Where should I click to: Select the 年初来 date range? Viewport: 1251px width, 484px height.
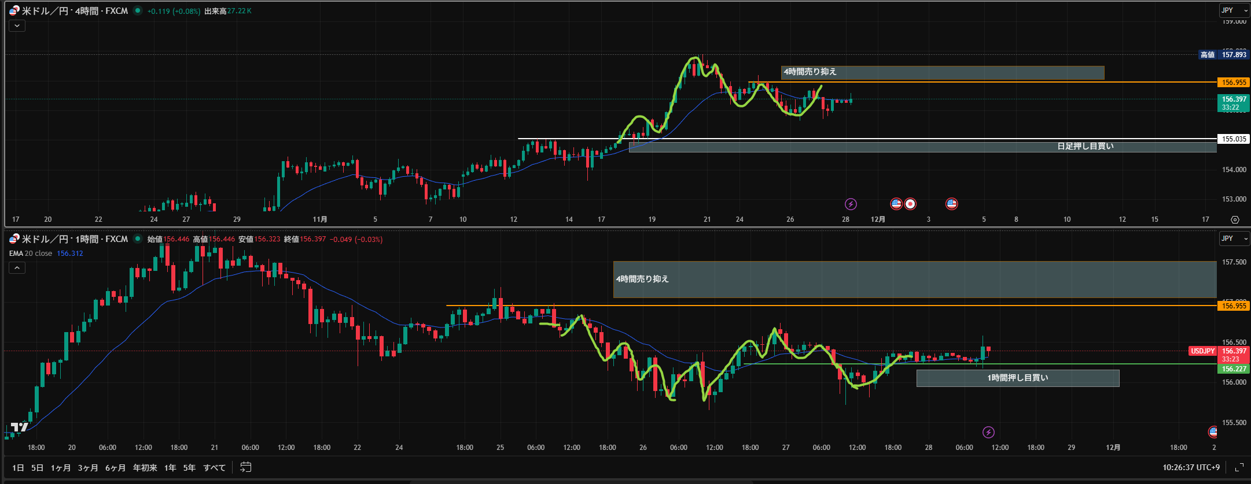click(145, 468)
